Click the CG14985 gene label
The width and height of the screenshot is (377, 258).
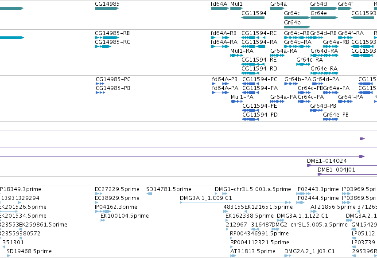click(x=107, y=4)
